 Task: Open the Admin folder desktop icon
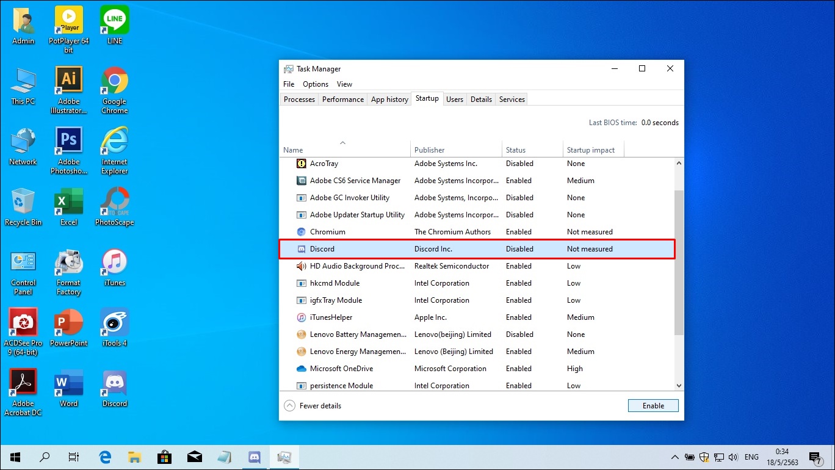point(23,26)
